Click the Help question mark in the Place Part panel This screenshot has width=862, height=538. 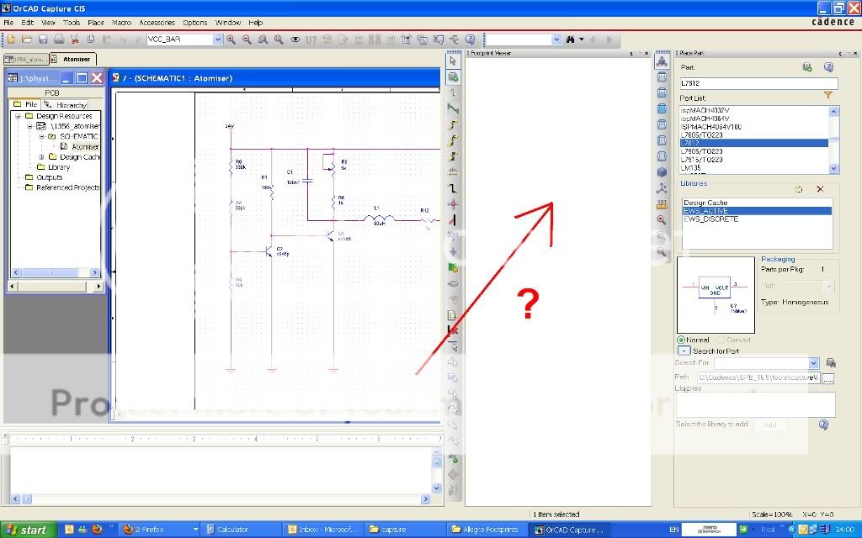point(828,66)
